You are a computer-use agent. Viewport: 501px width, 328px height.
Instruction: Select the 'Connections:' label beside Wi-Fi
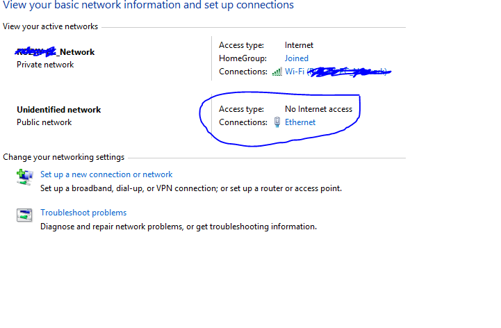[x=243, y=72]
